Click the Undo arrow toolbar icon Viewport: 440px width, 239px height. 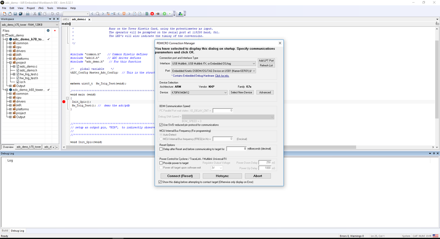pos(52,14)
